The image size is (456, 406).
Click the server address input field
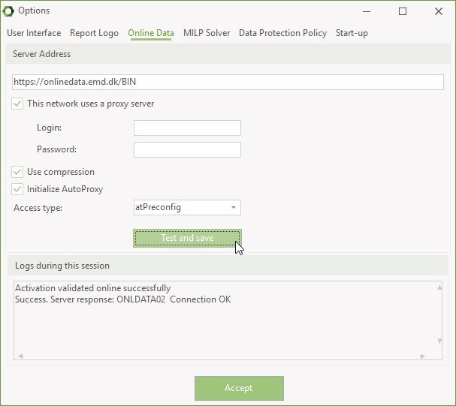[x=228, y=82]
